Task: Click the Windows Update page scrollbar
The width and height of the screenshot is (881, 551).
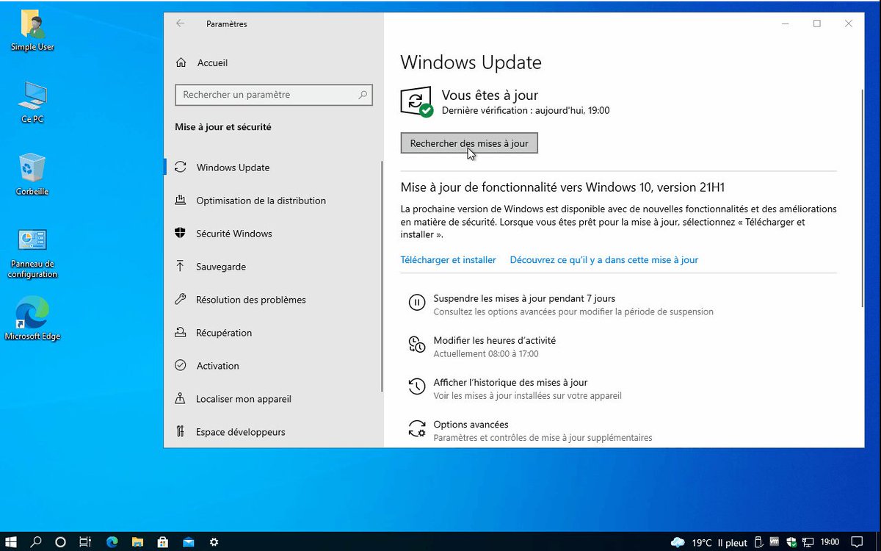Action: [x=863, y=197]
